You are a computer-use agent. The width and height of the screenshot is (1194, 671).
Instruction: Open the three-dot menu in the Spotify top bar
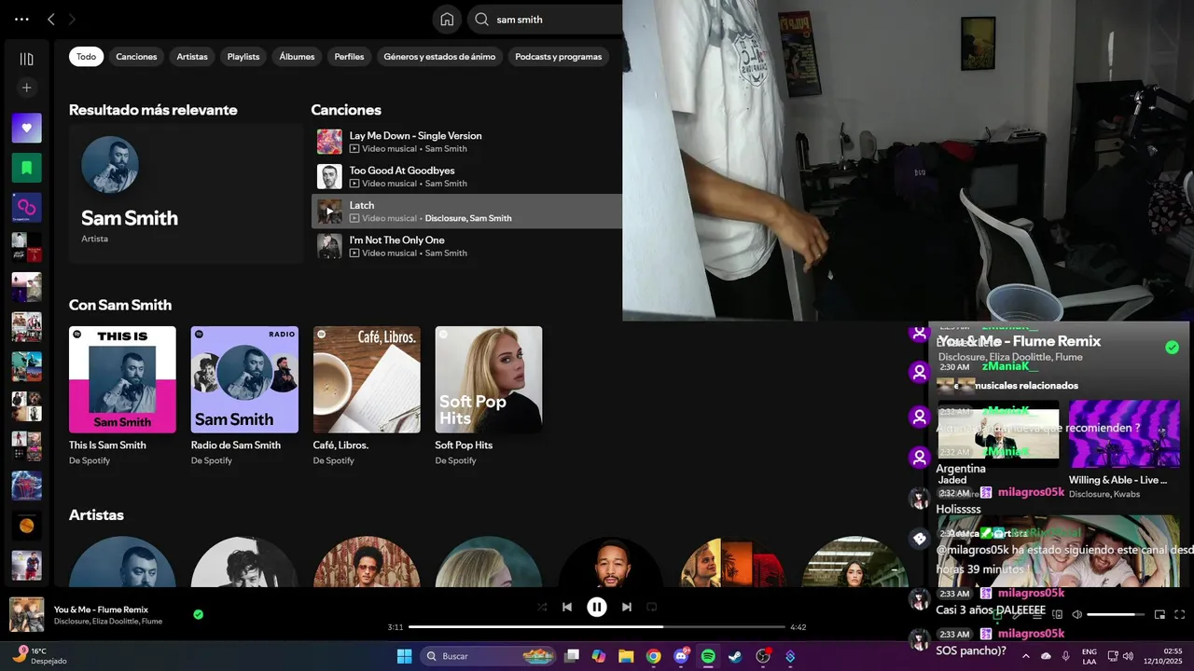tap(21, 20)
